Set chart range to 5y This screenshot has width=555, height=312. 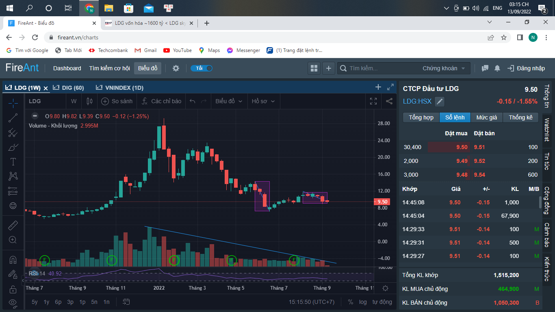35,302
